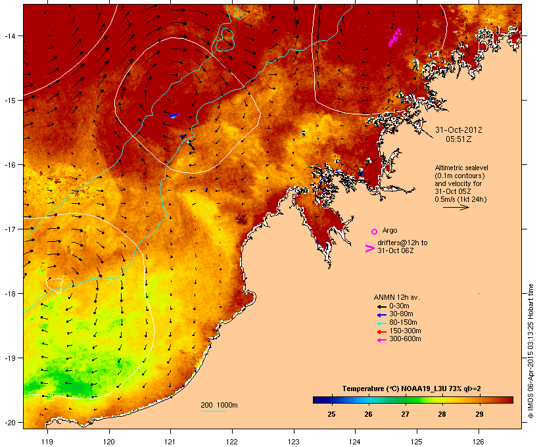Click the red 150-300m legend arrow
Image resolution: width=539 pixels, height=447 pixels.
point(381,331)
